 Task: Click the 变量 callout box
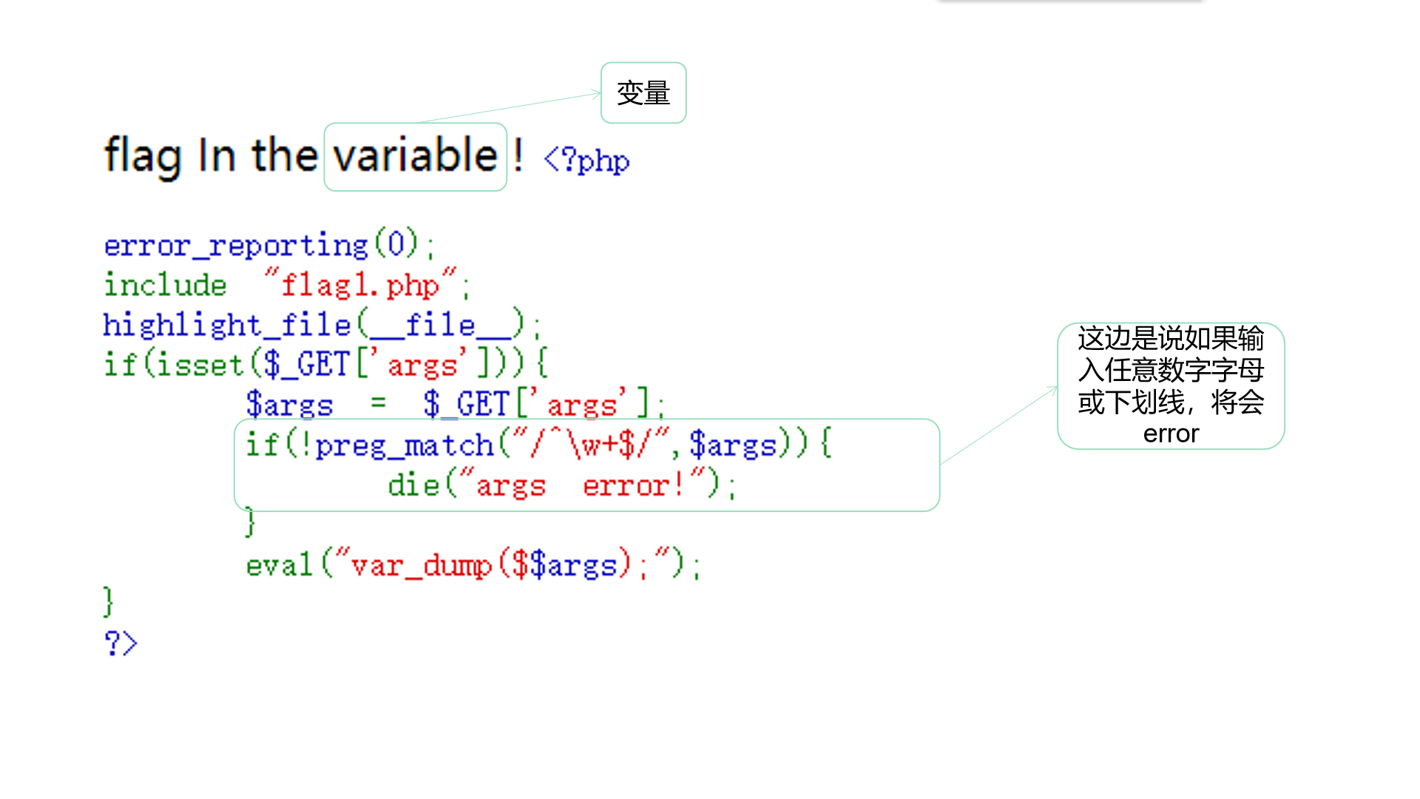643,93
